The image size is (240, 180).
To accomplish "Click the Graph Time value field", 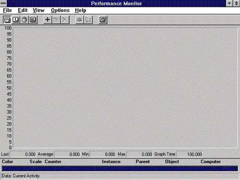I will point(189,154).
